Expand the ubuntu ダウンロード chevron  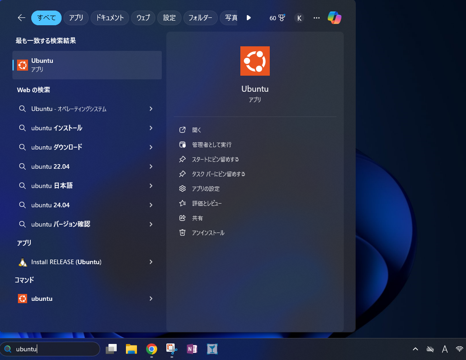(x=151, y=147)
